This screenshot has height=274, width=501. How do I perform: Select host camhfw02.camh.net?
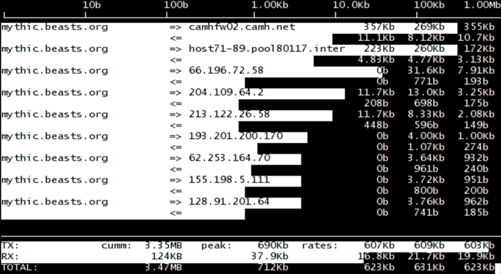[x=242, y=27]
